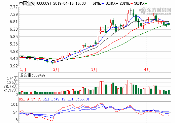Click the 7.77 price axis label
This screenshot has width=175, height=123.
click(14, 7)
